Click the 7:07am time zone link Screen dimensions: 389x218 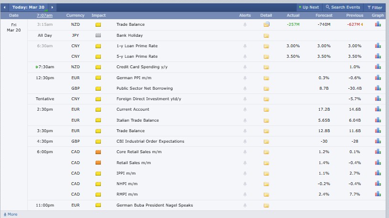point(44,16)
